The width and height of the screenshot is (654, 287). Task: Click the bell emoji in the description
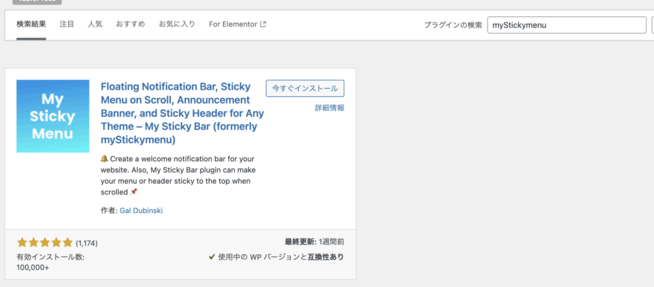(x=104, y=159)
